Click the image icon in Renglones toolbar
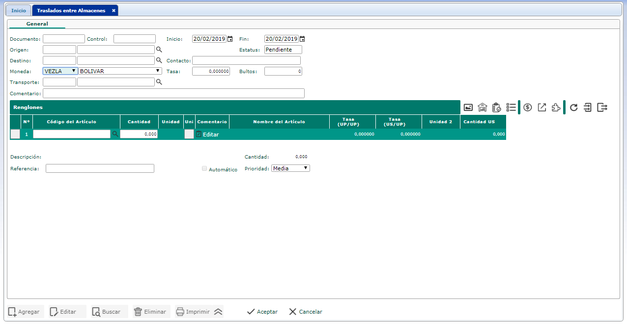The image size is (627, 324). pos(468,108)
